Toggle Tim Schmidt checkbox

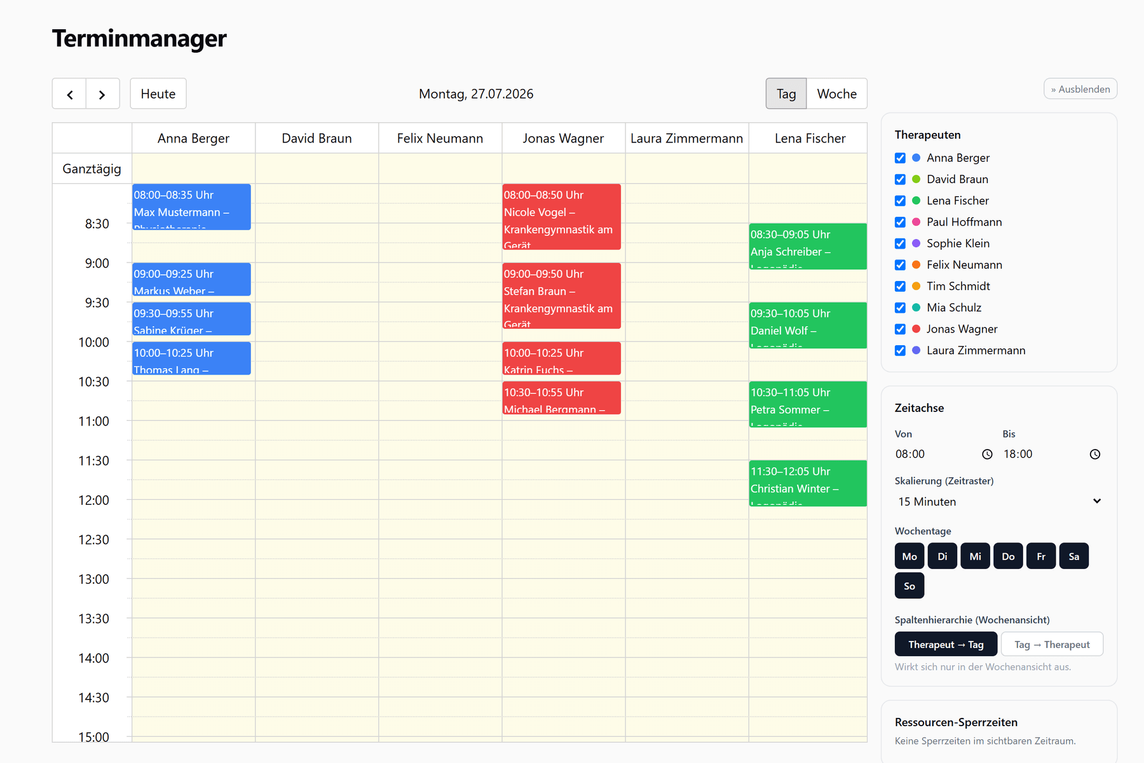900,286
